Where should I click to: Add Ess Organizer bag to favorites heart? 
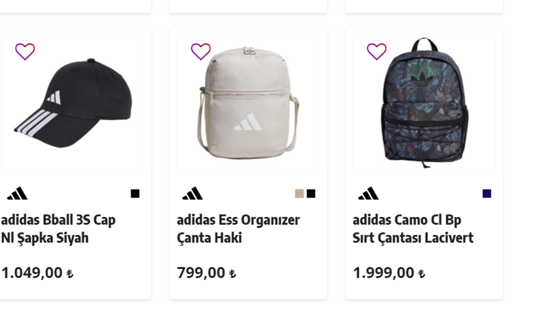[x=201, y=51]
